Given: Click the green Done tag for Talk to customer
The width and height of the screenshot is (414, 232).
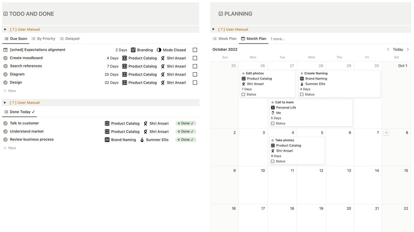Looking at the screenshot, I should tap(186, 123).
